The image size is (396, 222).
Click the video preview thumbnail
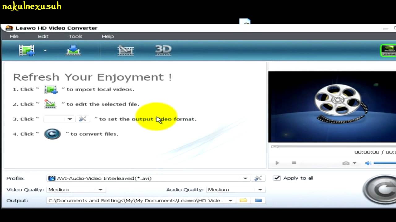[332, 107]
